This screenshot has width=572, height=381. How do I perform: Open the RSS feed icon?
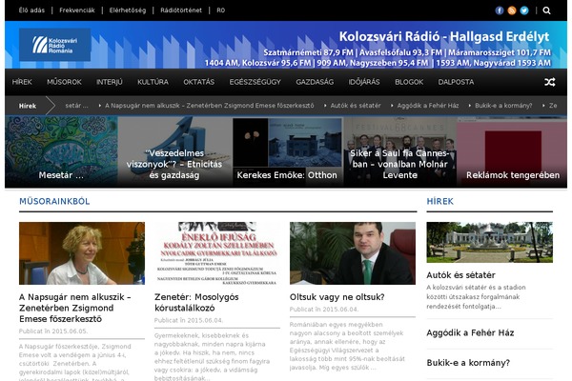tap(512, 10)
